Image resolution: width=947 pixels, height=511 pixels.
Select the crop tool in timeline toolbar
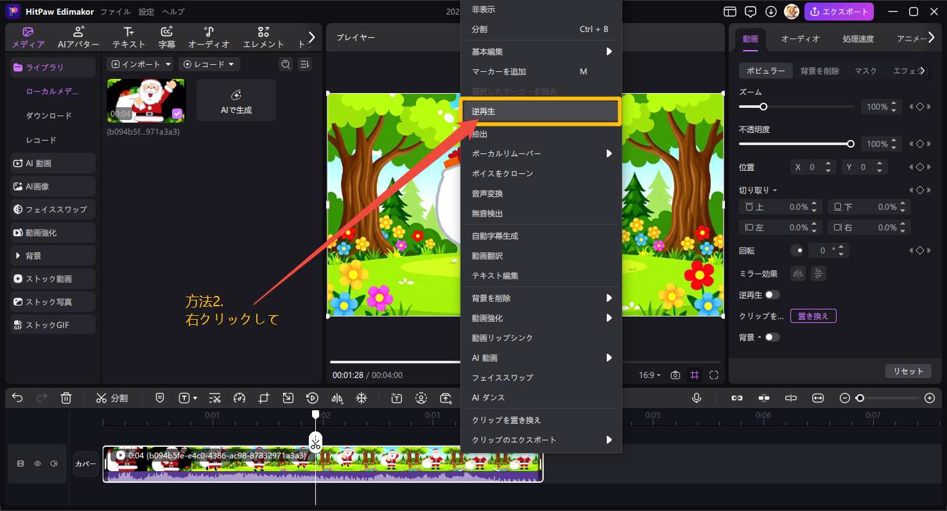(x=263, y=398)
